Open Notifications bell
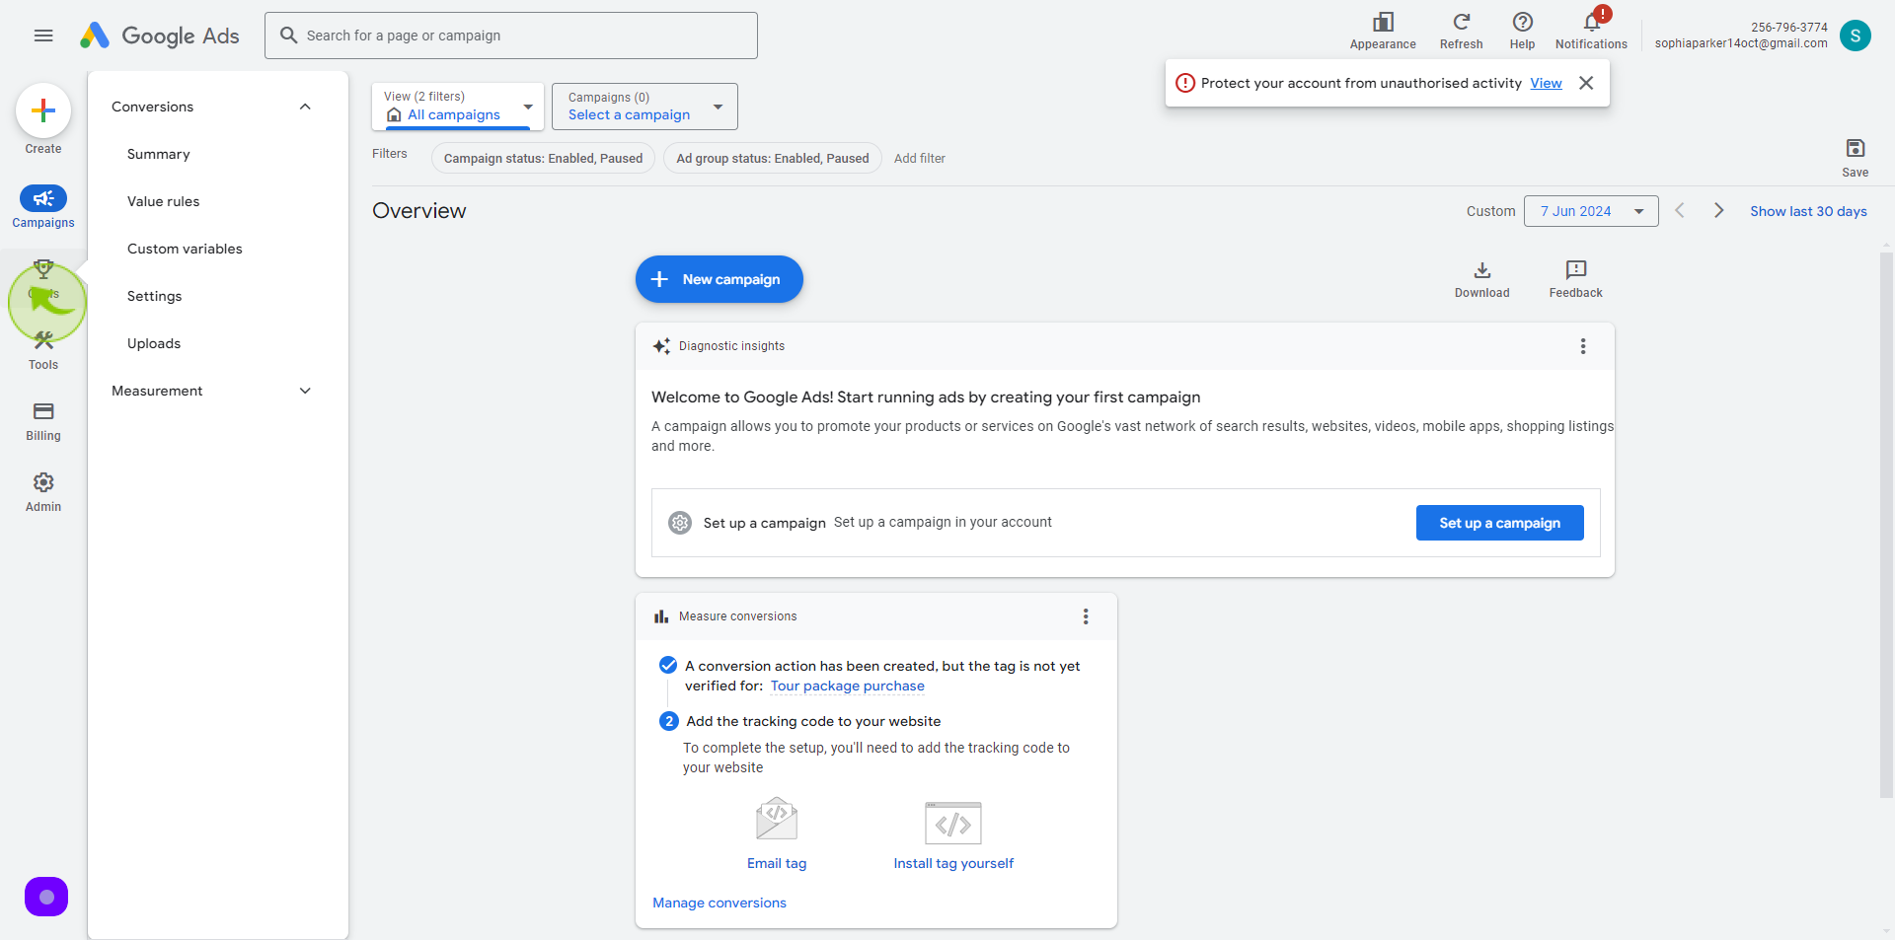This screenshot has width=1895, height=940. click(x=1591, y=30)
